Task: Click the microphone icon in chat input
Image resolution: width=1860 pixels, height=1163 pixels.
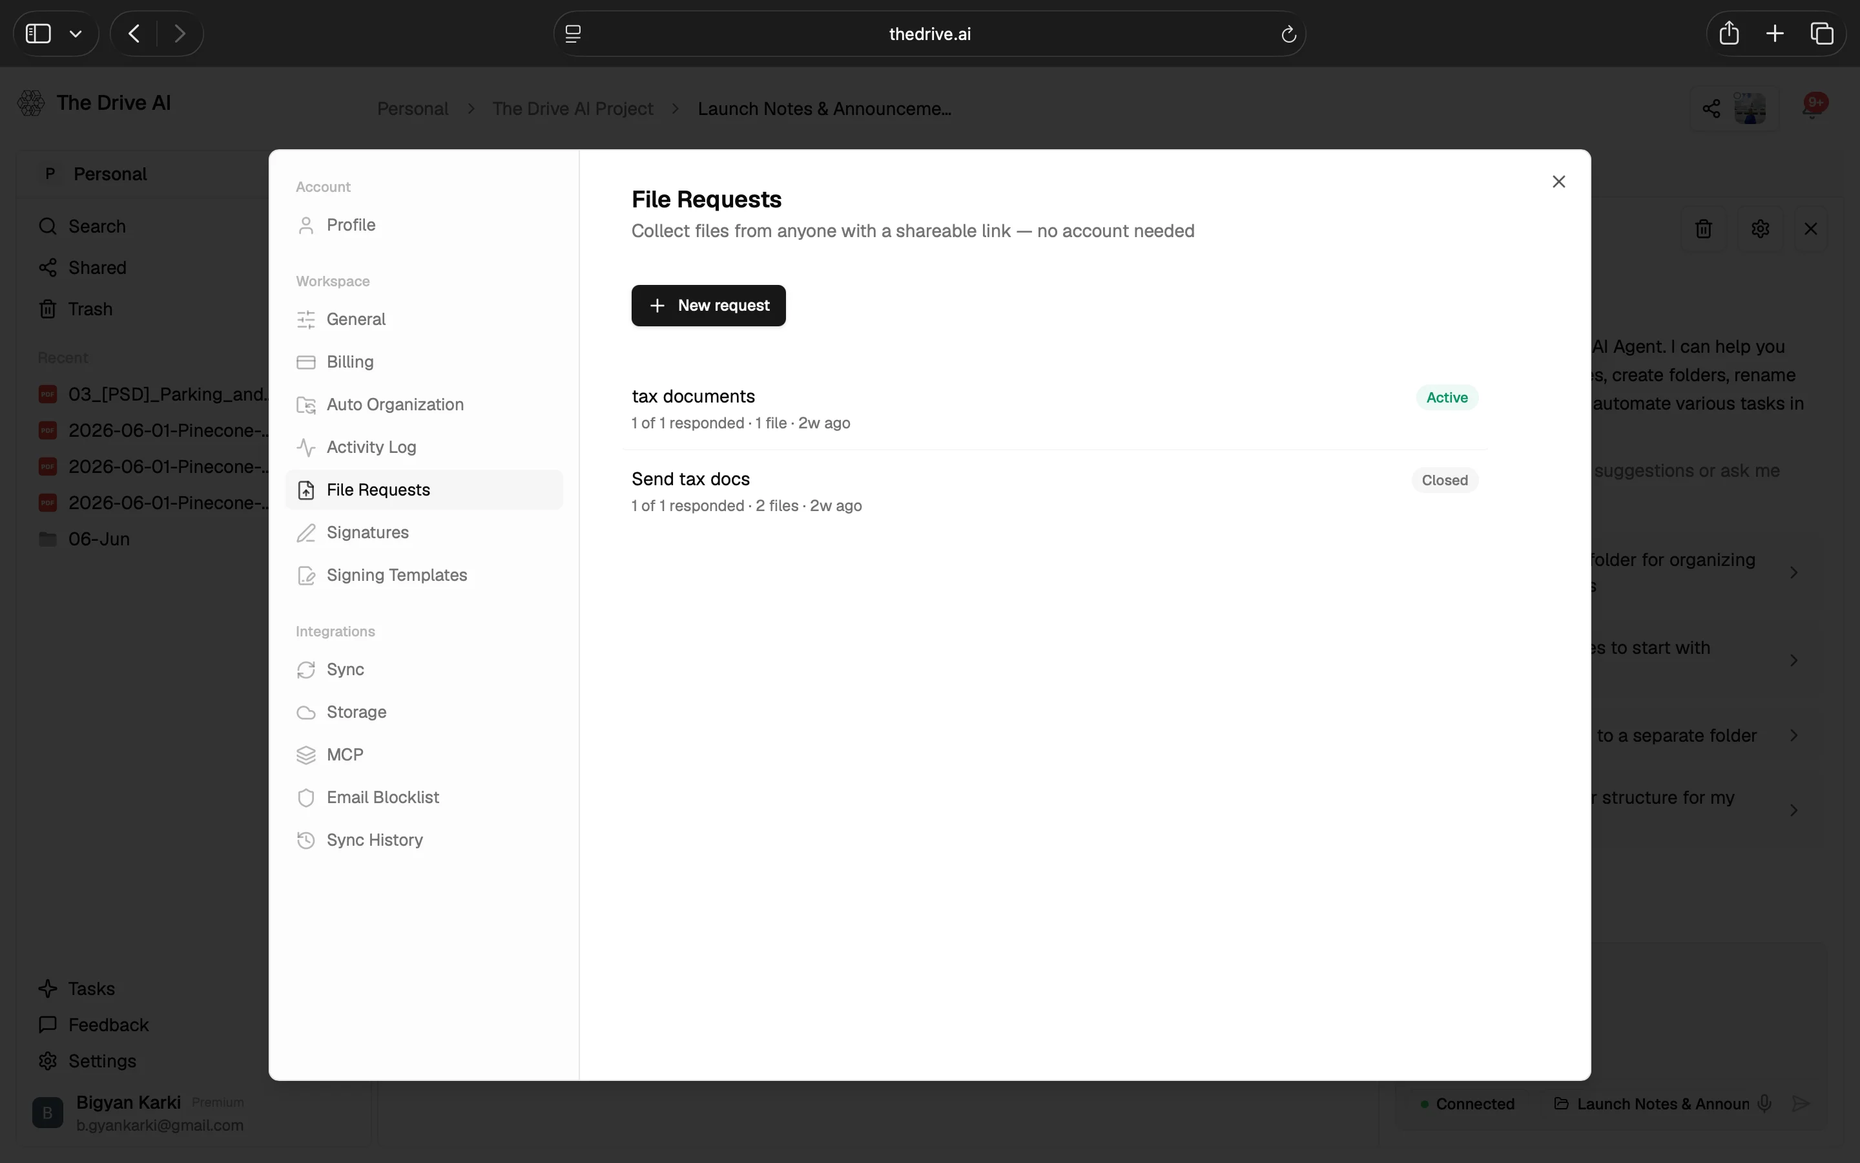Action: click(x=1764, y=1104)
